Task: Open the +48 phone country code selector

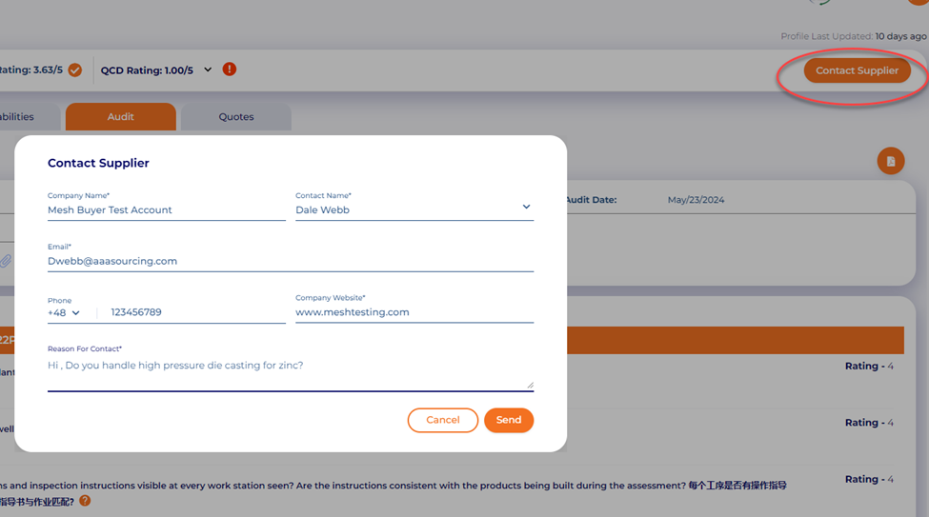Action: click(x=65, y=312)
